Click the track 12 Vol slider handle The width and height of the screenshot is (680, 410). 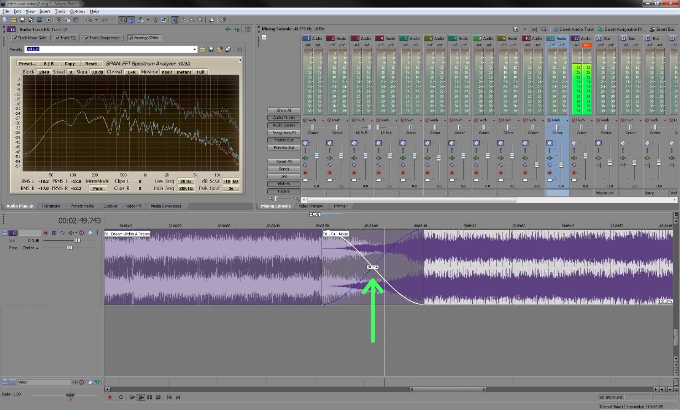point(77,241)
